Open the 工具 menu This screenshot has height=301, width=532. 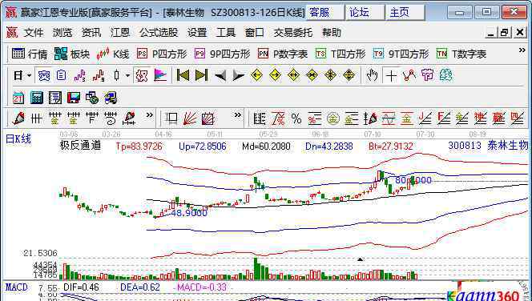[x=226, y=33]
